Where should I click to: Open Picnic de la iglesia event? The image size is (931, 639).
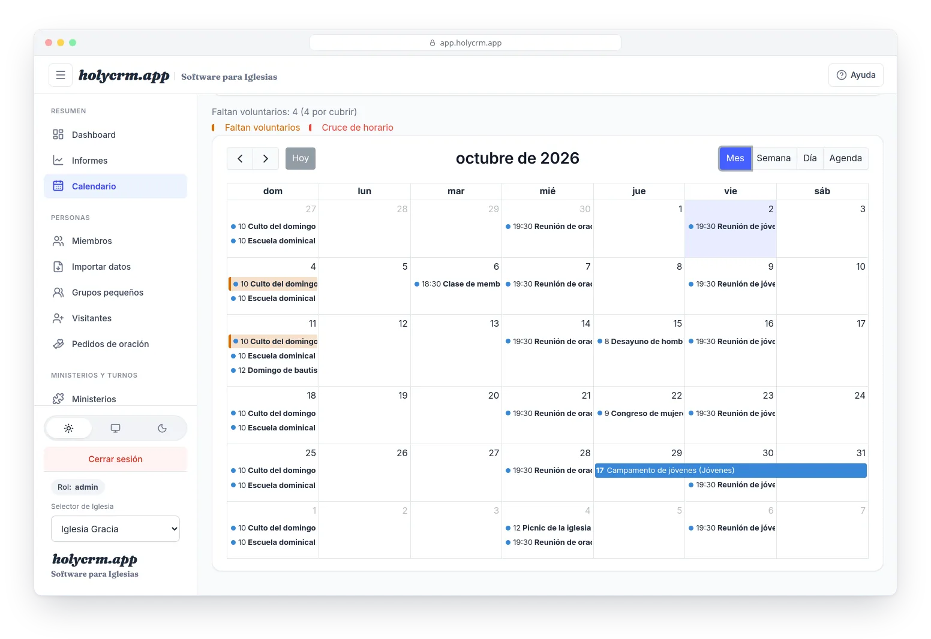pos(548,528)
